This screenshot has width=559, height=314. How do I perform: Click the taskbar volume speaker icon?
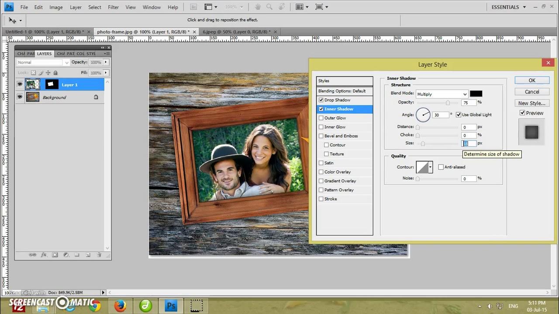490,306
